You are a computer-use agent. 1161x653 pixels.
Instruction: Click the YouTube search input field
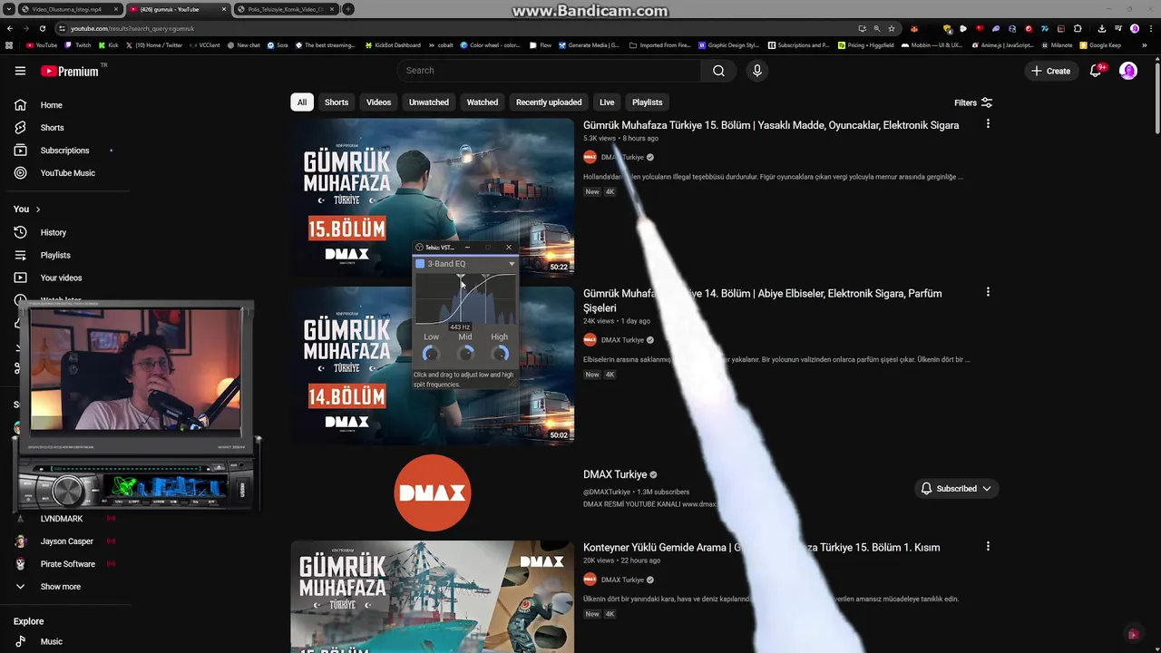click(x=549, y=71)
